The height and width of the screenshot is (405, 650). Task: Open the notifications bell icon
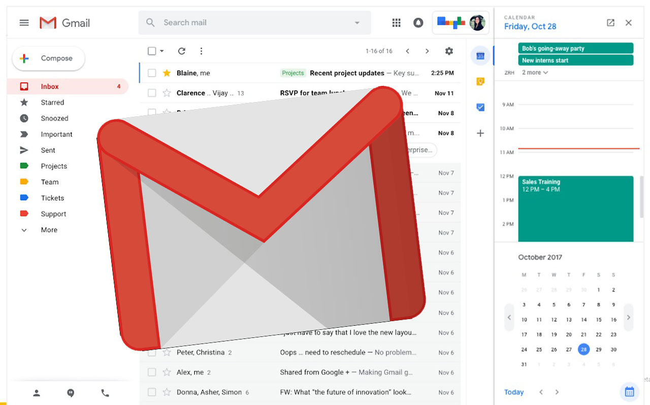[x=418, y=23]
